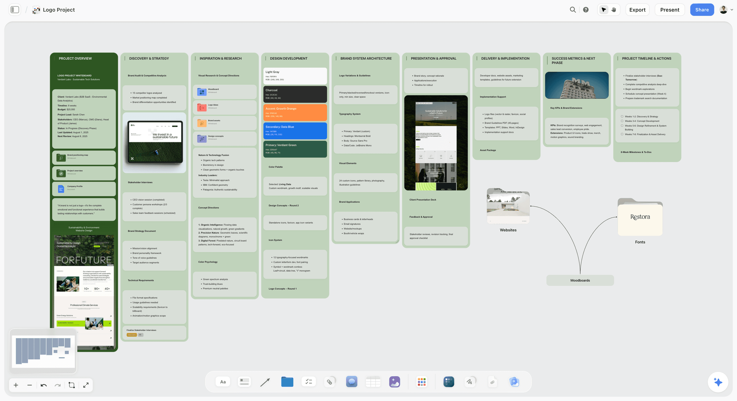The height and width of the screenshot is (401, 737).
Task: Enter fullscreen with the expand arrows icon
Action: [86, 385]
